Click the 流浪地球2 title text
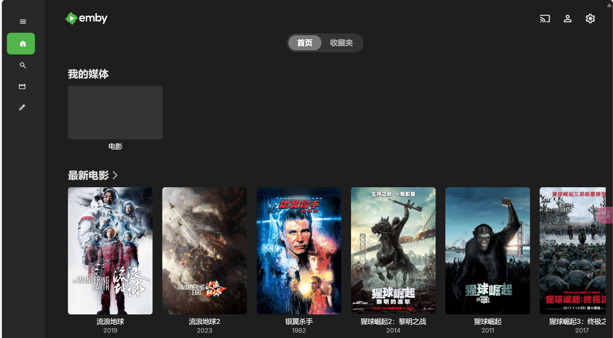The height and width of the screenshot is (338, 613). (204, 321)
